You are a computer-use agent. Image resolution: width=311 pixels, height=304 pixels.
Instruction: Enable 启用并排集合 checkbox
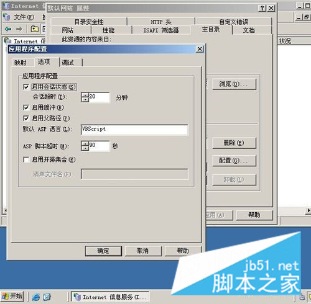(26, 159)
